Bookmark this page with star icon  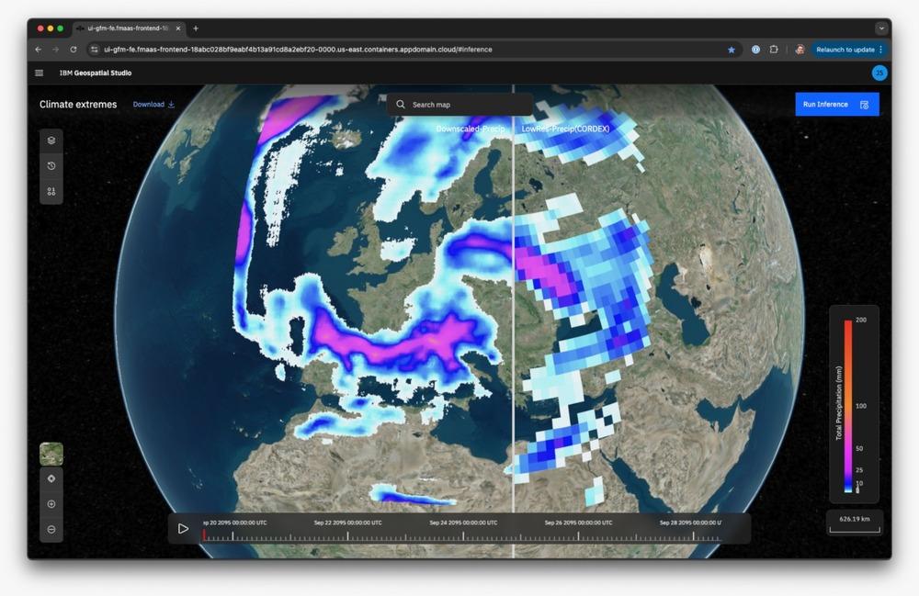731,50
